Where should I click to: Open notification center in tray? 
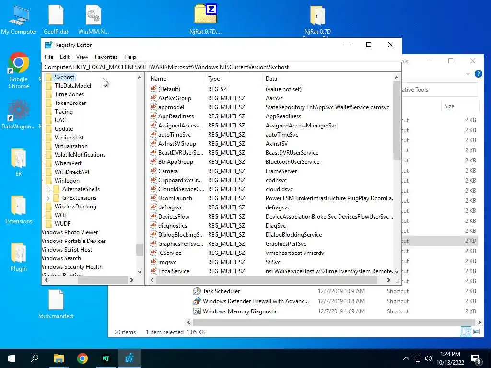(x=476, y=358)
